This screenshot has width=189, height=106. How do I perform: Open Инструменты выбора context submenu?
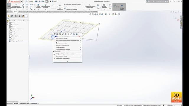[68, 38]
